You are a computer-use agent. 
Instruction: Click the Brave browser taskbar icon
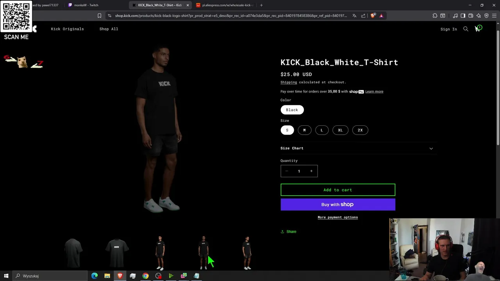tap(120, 276)
